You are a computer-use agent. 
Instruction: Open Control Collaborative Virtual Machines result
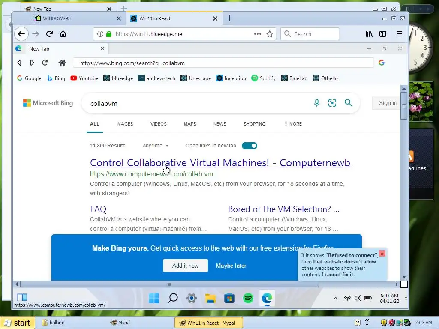pos(220,162)
